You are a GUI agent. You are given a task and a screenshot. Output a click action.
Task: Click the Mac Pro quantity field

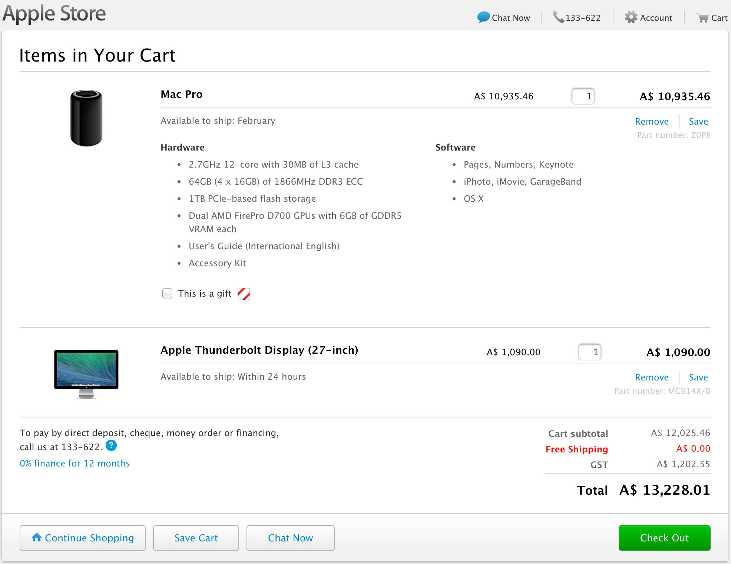583,96
